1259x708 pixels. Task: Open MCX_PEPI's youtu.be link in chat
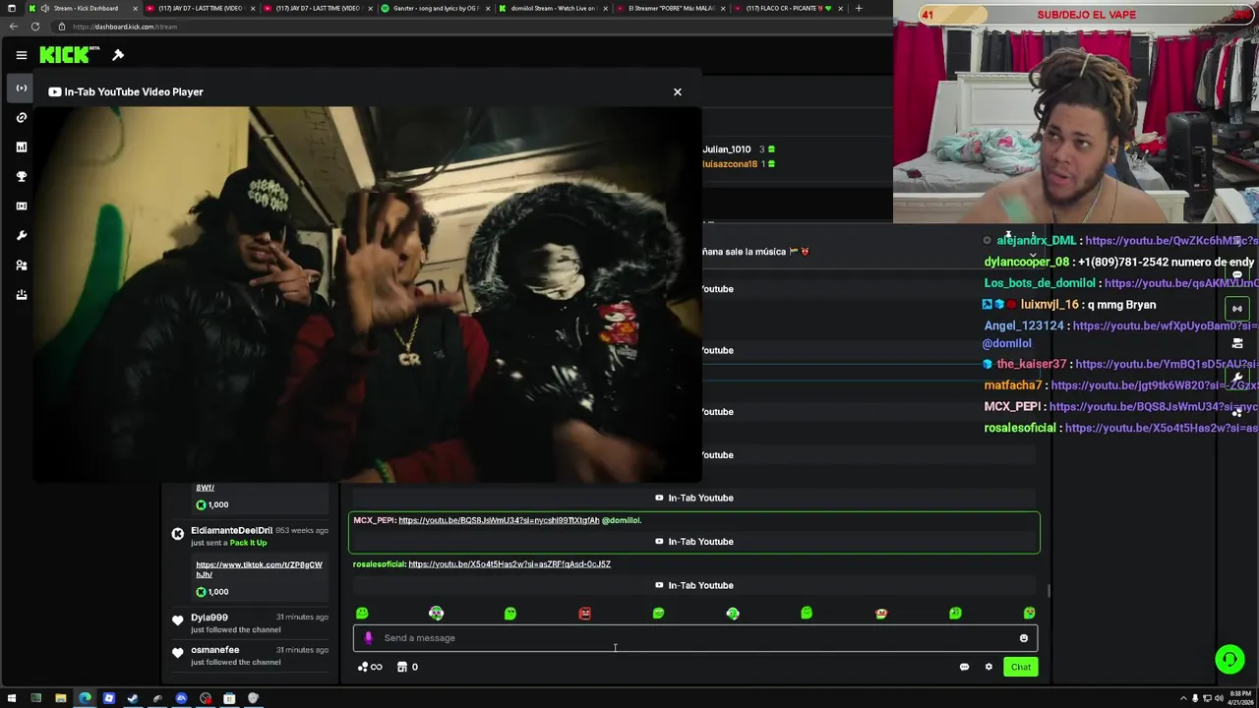tap(499, 520)
